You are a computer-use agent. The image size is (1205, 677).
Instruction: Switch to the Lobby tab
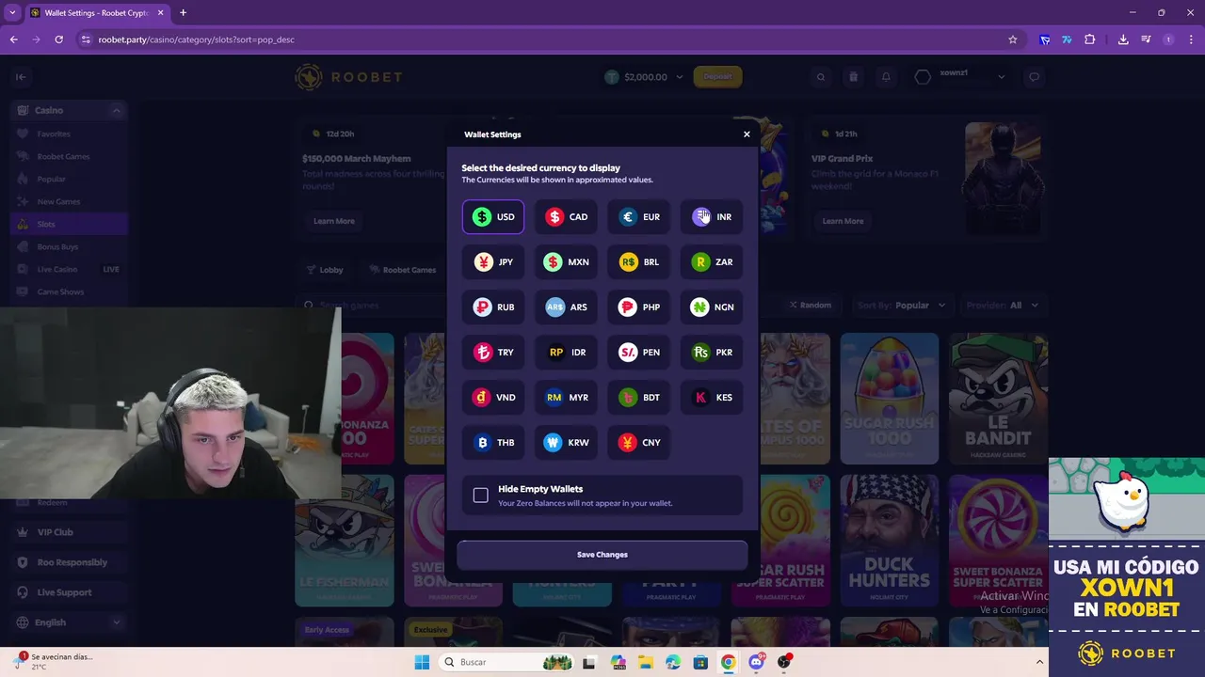326,270
